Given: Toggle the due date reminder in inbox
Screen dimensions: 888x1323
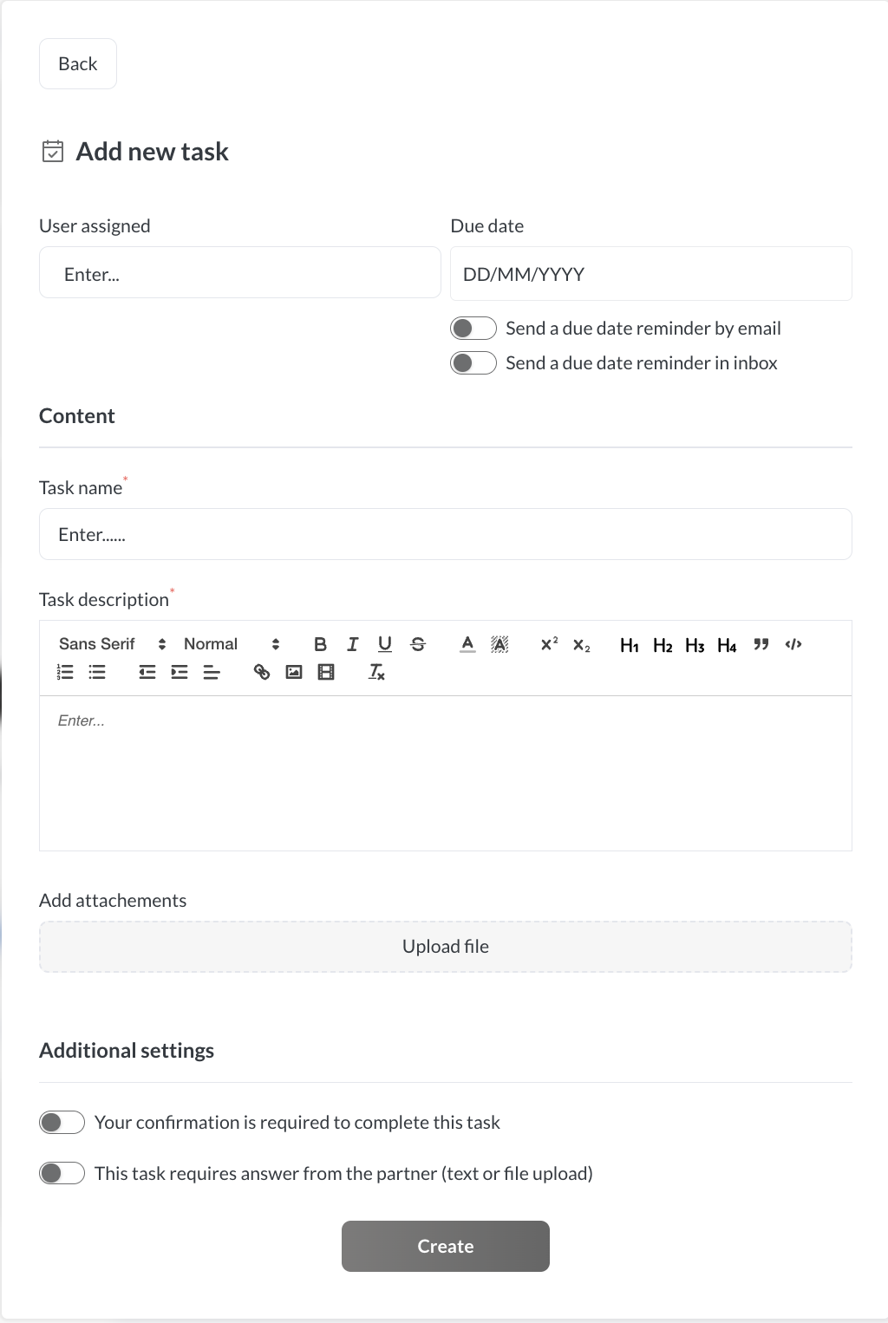Looking at the screenshot, I should pyautogui.click(x=473, y=363).
